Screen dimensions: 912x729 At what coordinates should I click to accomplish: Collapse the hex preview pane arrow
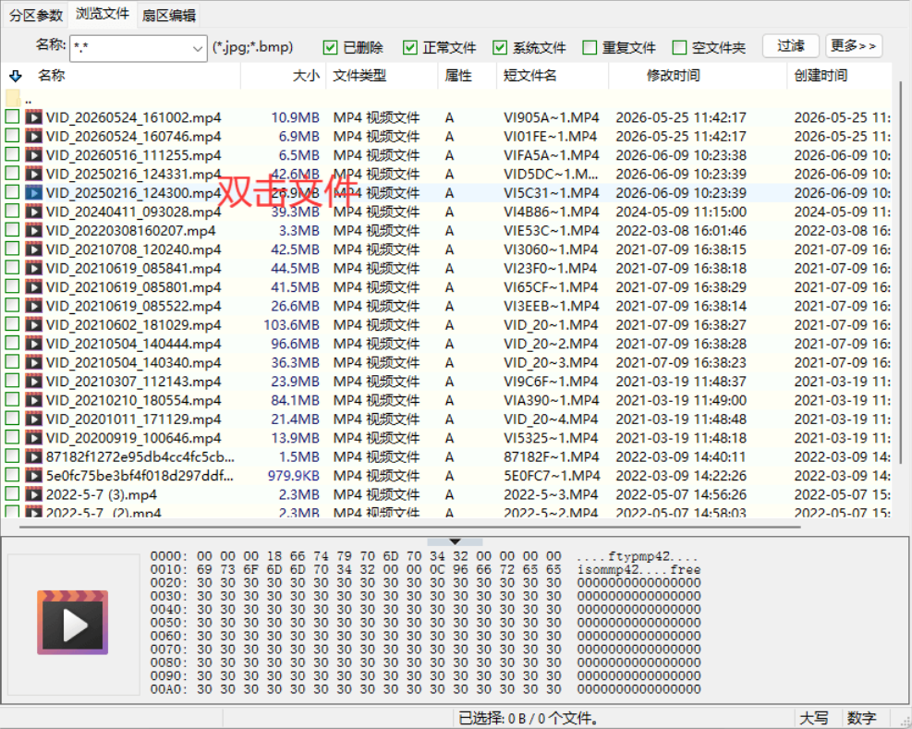455,541
